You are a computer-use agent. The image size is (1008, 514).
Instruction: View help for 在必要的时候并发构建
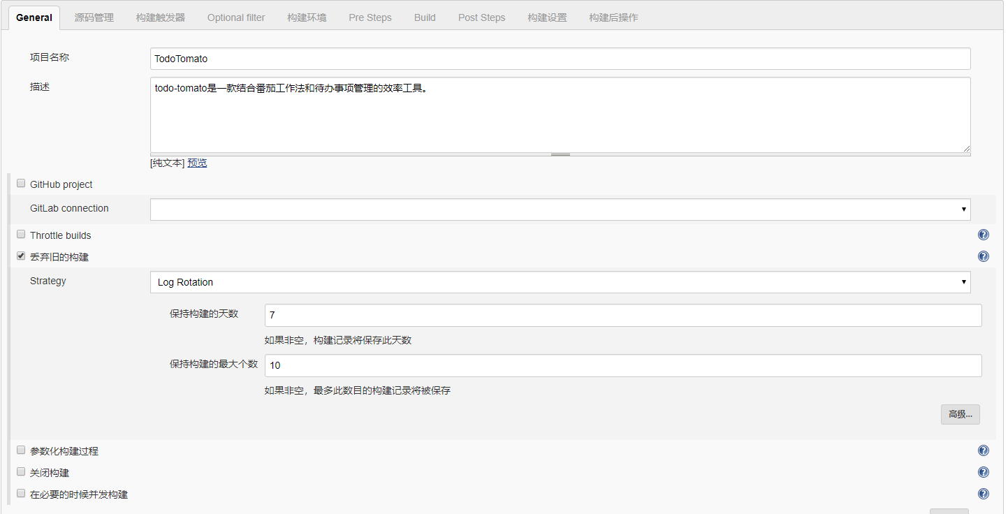coord(984,494)
